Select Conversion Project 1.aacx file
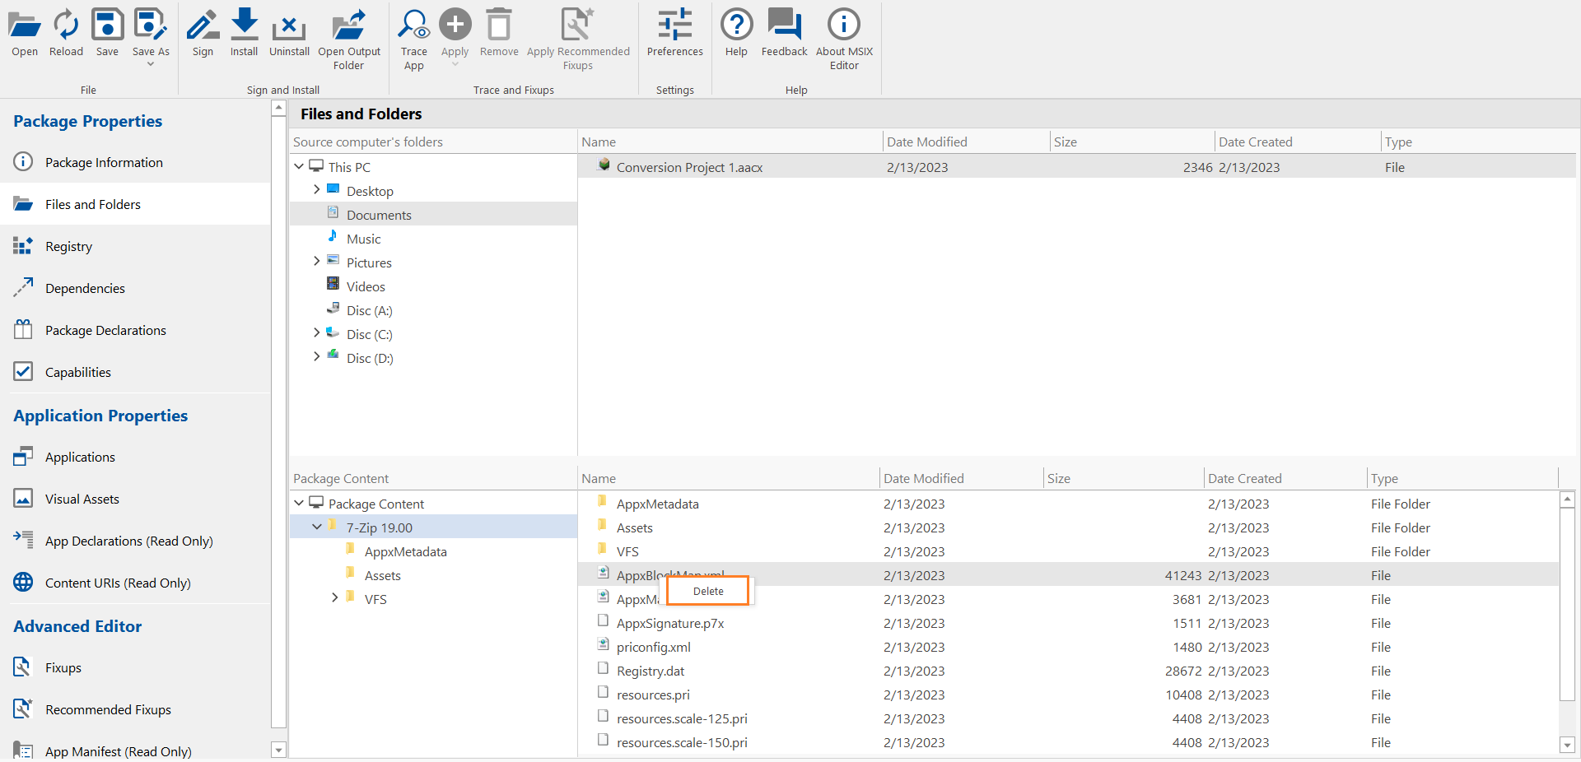This screenshot has height=762, width=1581. [x=689, y=167]
